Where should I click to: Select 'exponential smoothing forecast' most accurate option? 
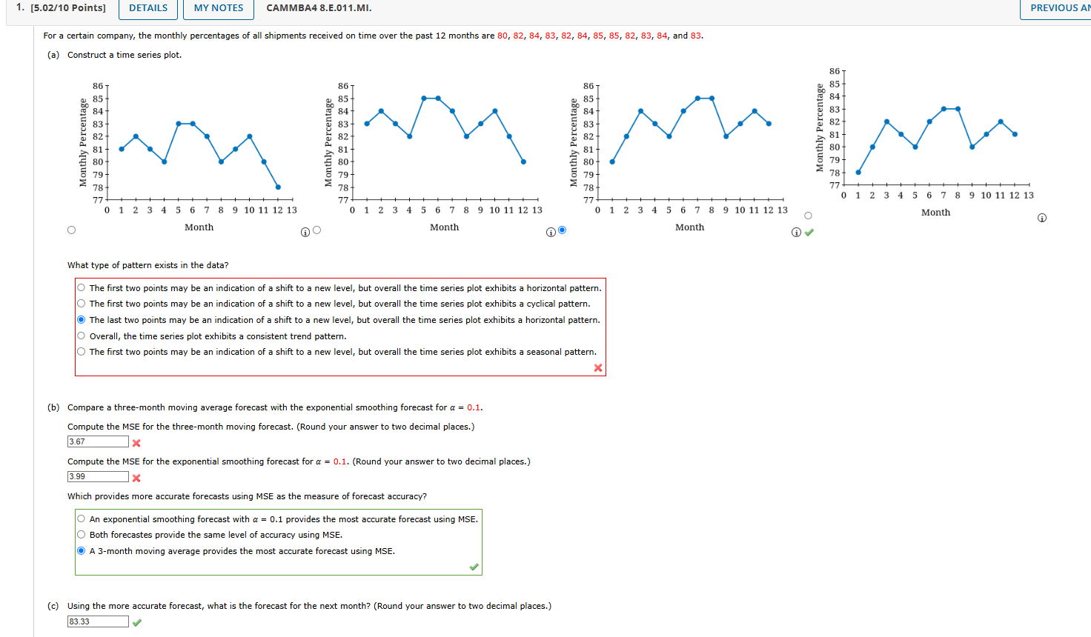click(x=81, y=519)
